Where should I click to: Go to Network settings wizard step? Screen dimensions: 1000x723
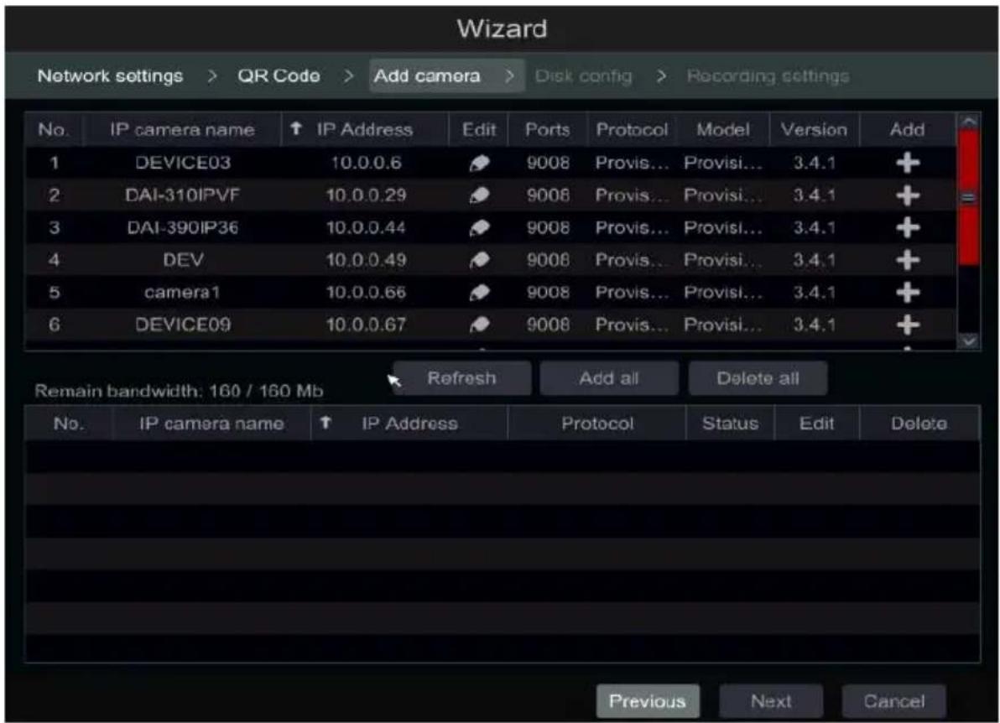coord(111,75)
